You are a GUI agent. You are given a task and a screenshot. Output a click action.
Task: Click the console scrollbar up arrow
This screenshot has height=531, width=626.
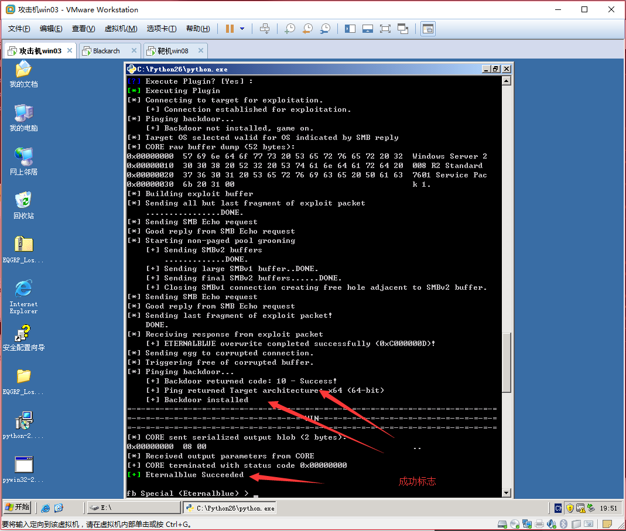click(506, 81)
